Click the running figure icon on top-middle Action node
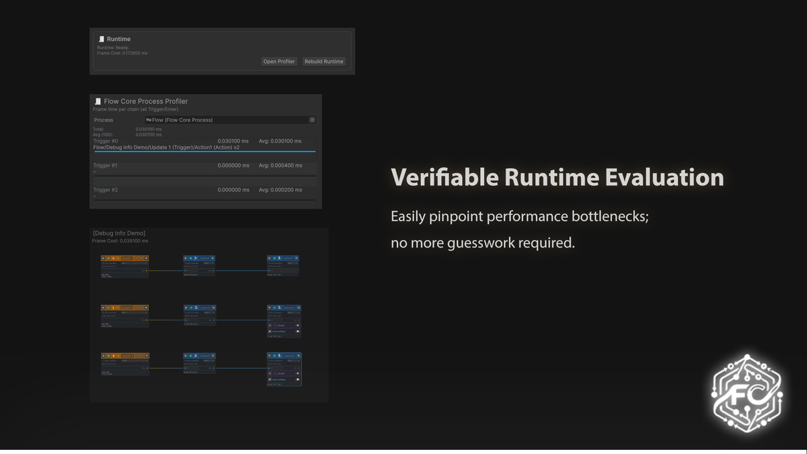This screenshot has height=454, width=807. pyautogui.click(x=196, y=258)
